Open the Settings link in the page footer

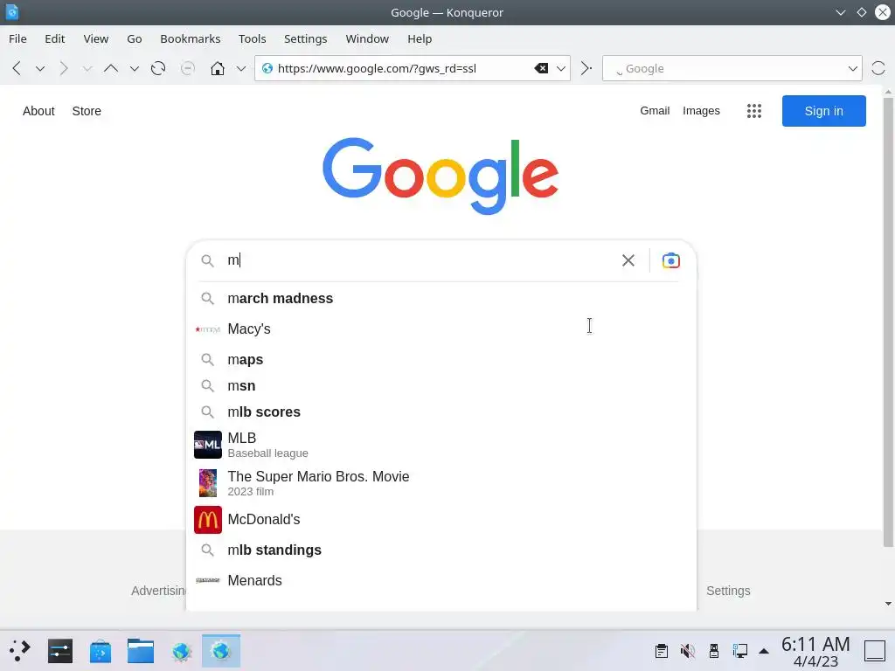point(728,591)
